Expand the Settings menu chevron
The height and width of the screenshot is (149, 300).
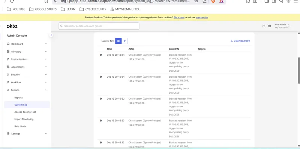(46, 134)
